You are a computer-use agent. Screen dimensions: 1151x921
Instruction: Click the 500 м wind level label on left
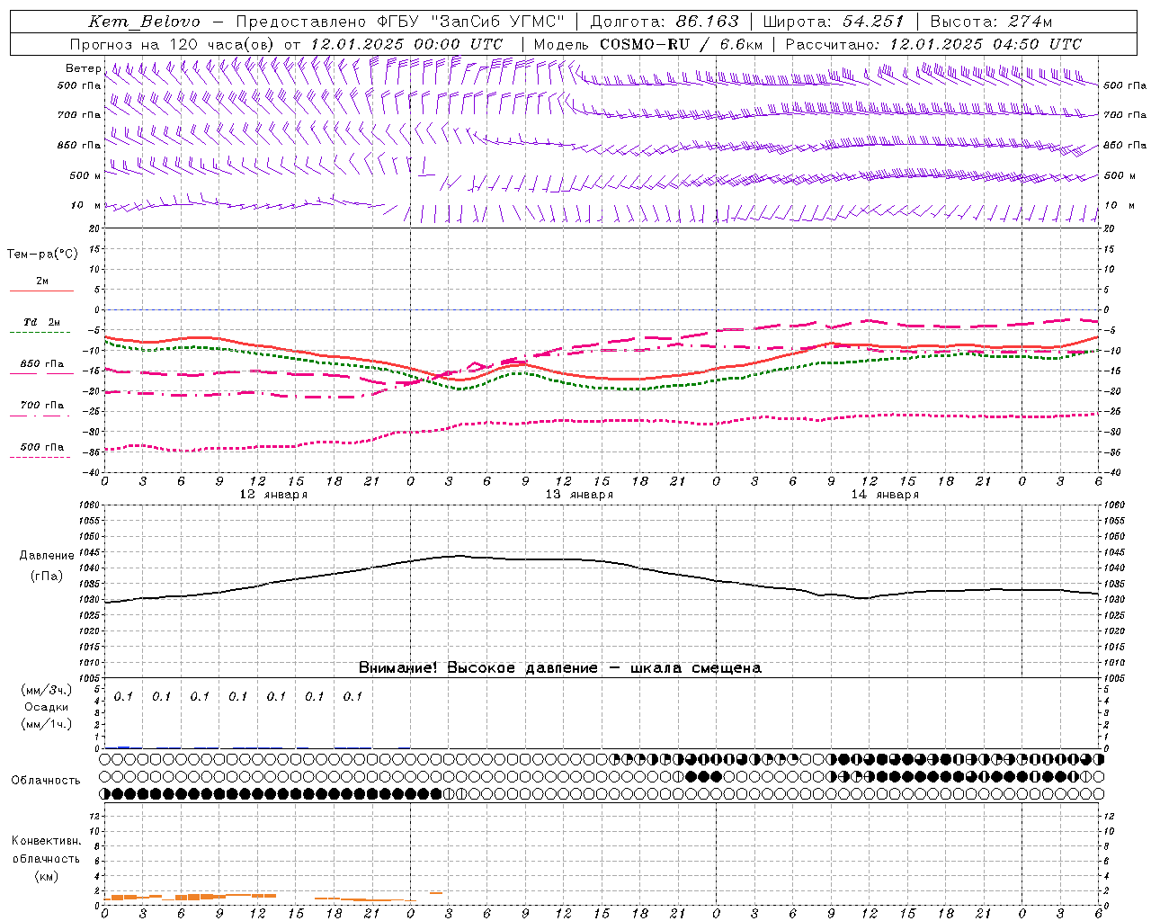tap(85, 175)
